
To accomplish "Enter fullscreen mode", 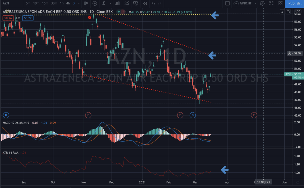I will coord(271,3).
